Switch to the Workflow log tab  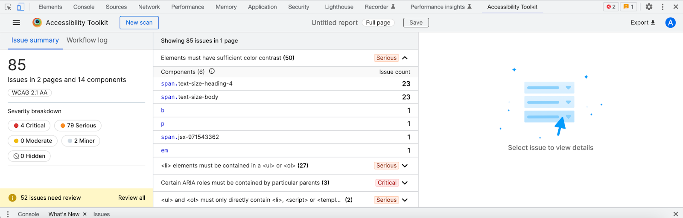[x=87, y=40]
